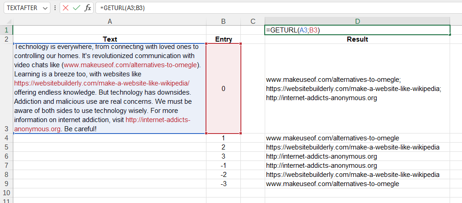Open the Insert Function fx dialog
Screen dimensions: 462x203
[88, 8]
